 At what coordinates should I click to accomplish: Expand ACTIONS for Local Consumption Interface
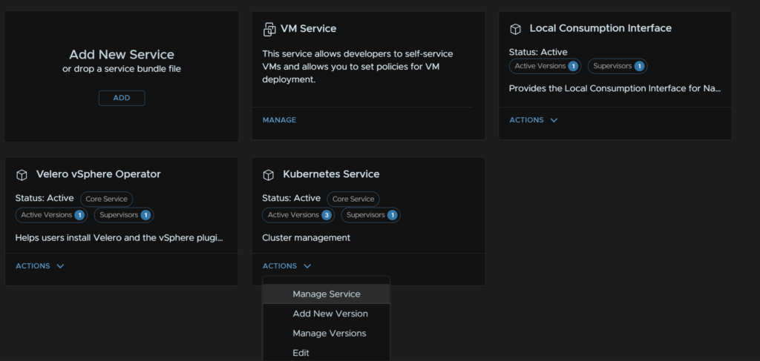[533, 120]
